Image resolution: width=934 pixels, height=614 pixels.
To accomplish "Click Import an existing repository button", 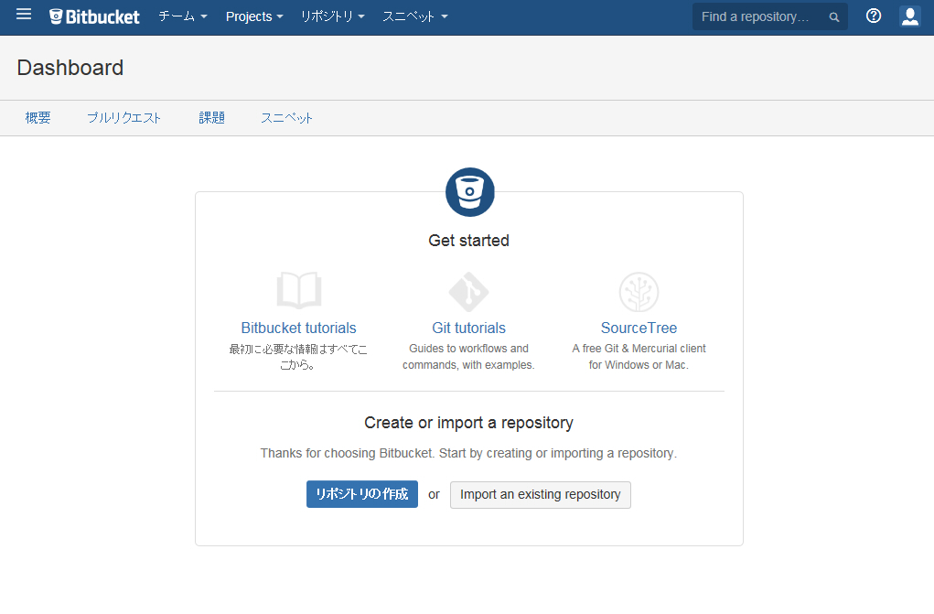I will pyautogui.click(x=541, y=495).
